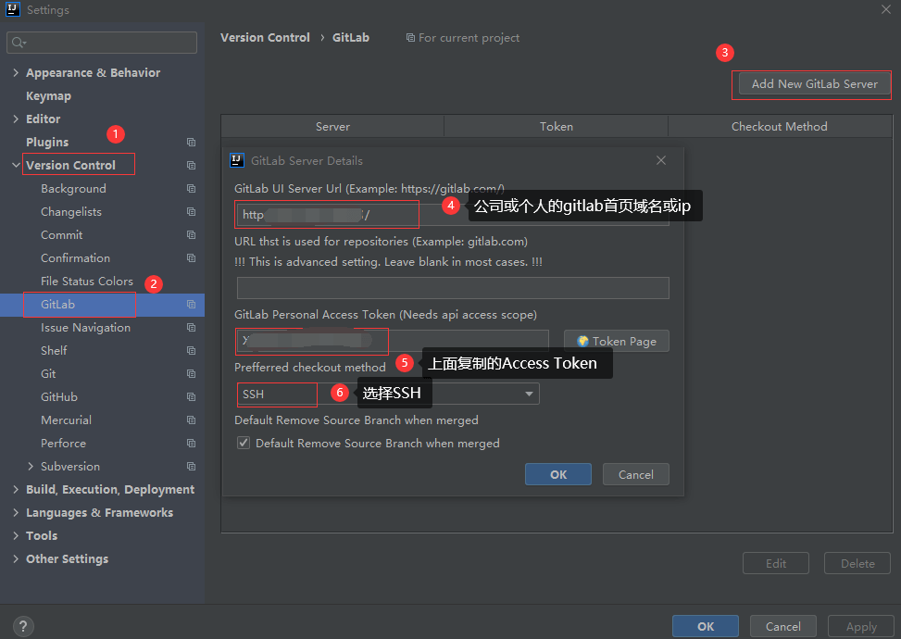
Task: Click the project-level icon beside Commit
Action: click(x=192, y=235)
